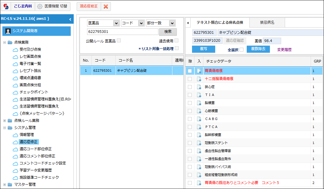Open the insert icon for 狭心症
324x189 pixels.
(x=199, y=87)
